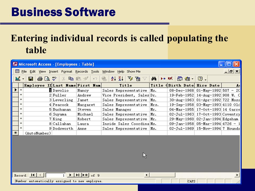
Task: Click the Cut scissors icon
Action: 63,79
